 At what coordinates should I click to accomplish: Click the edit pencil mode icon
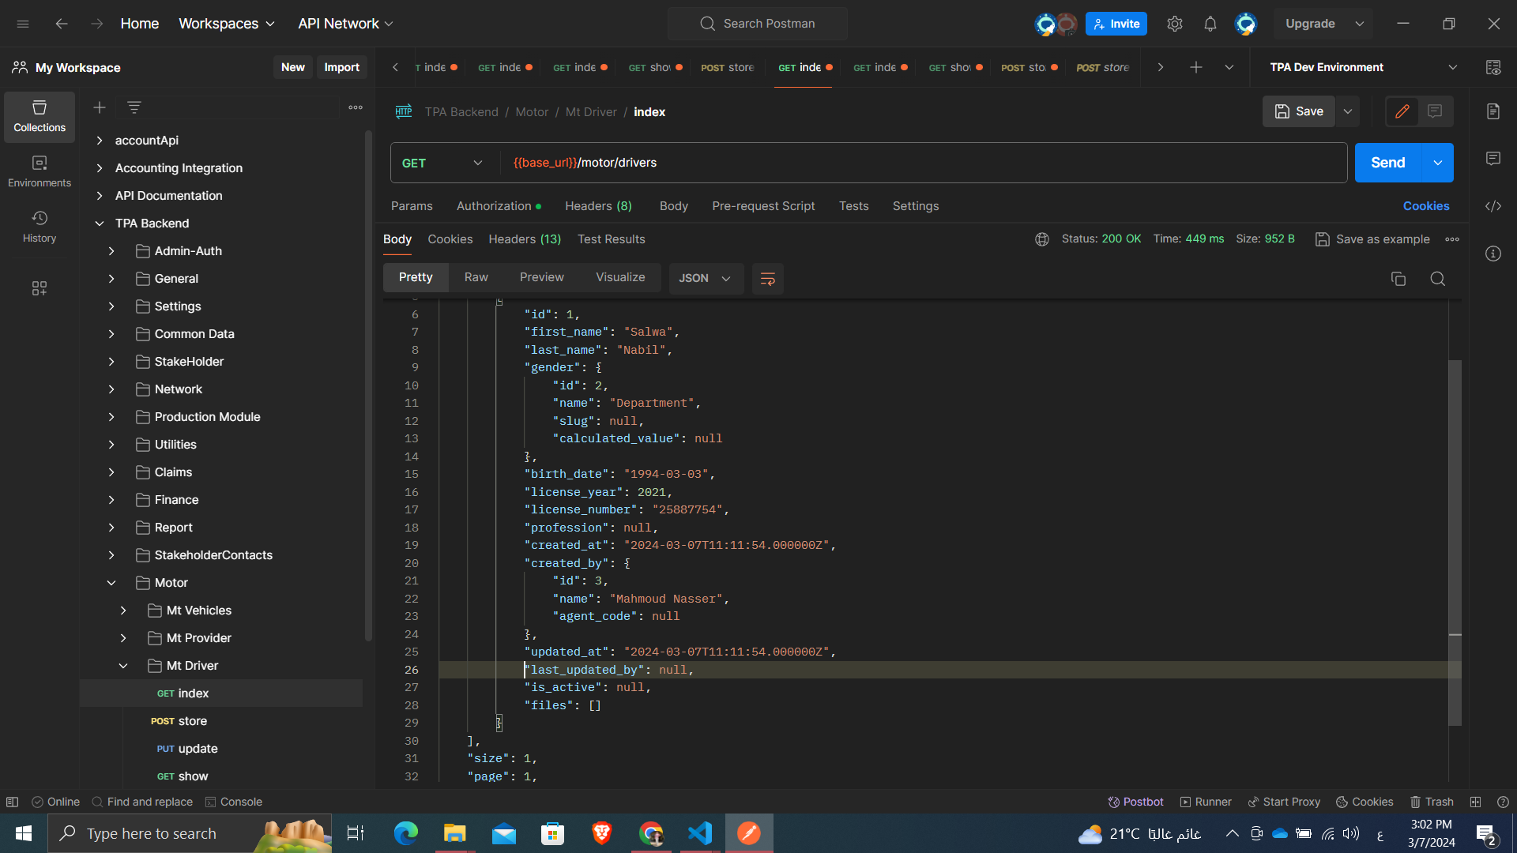(x=1402, y=111)
